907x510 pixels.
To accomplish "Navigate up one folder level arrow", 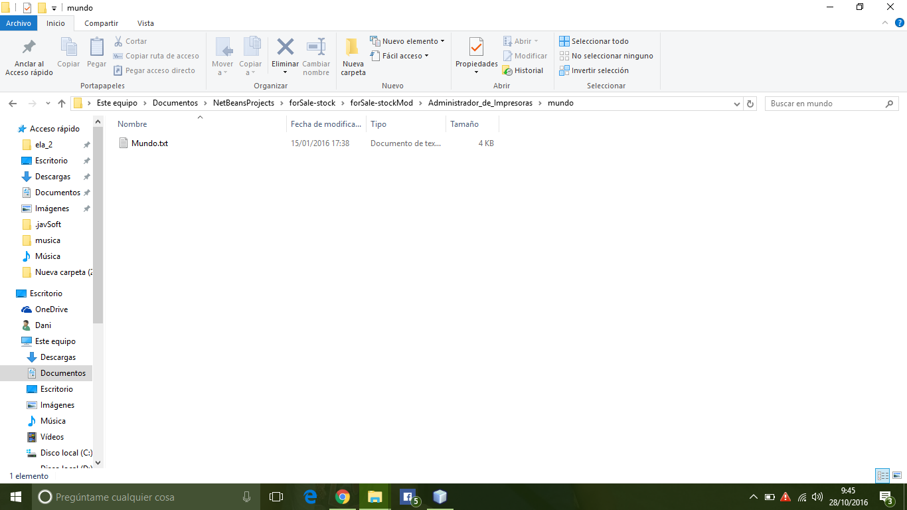I will (62, 104).
